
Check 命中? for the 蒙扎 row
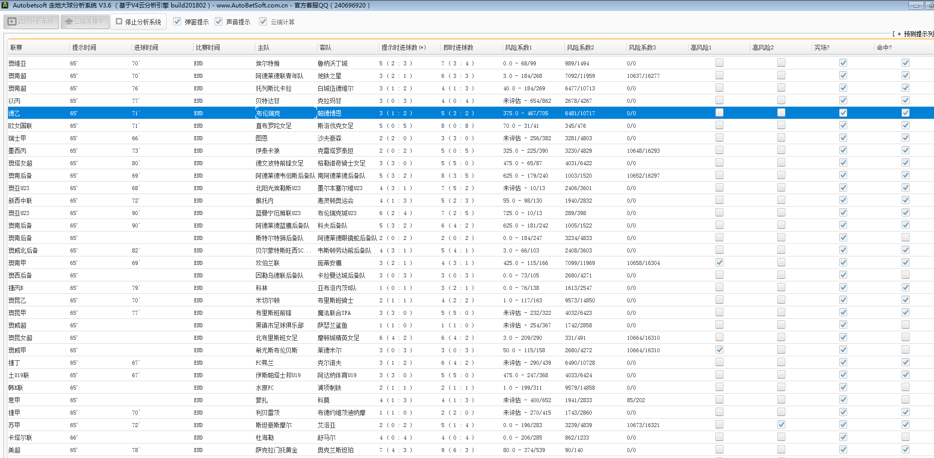pos(905,400)
